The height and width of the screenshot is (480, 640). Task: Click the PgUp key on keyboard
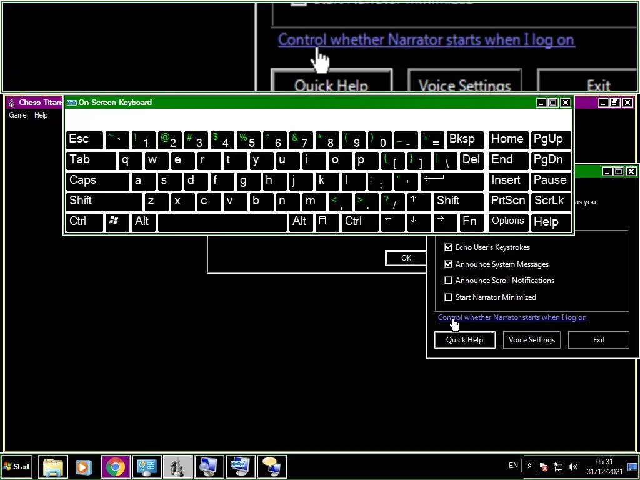click(551, 139)
